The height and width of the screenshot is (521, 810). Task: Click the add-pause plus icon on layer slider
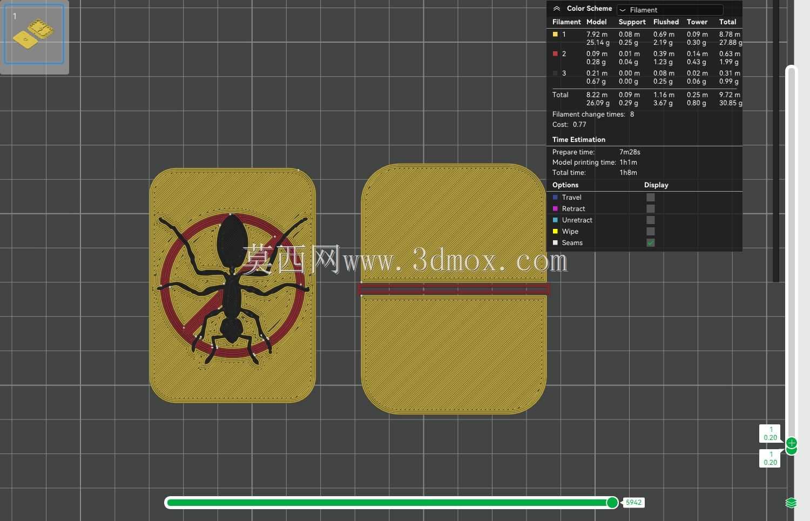click(792, 443)
